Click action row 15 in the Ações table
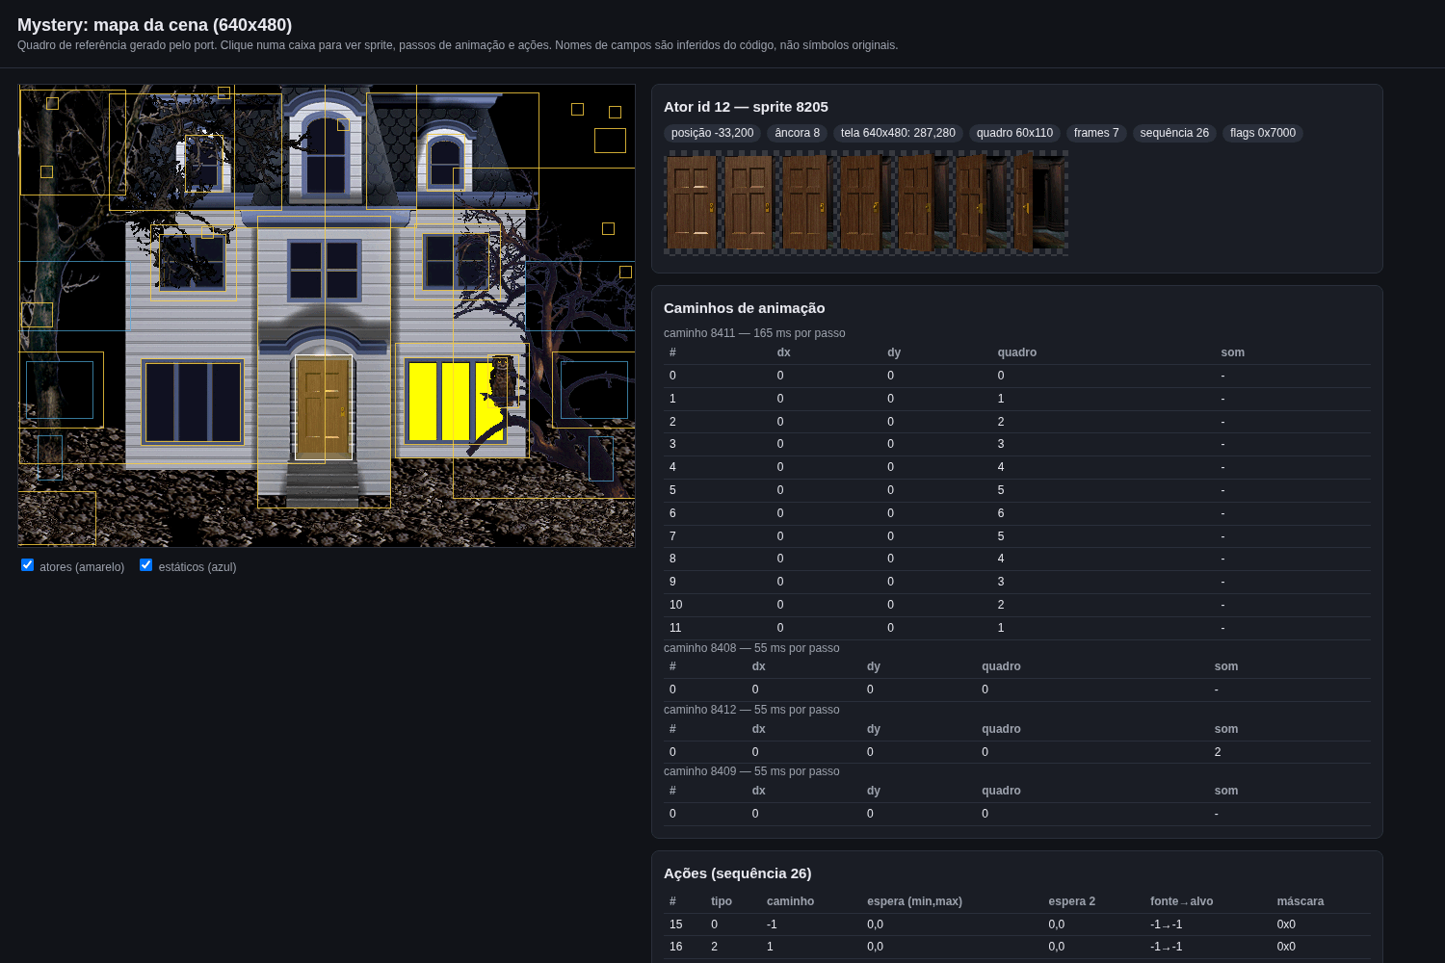The height and width of the screenshot is (963, 1445). 1017,924
